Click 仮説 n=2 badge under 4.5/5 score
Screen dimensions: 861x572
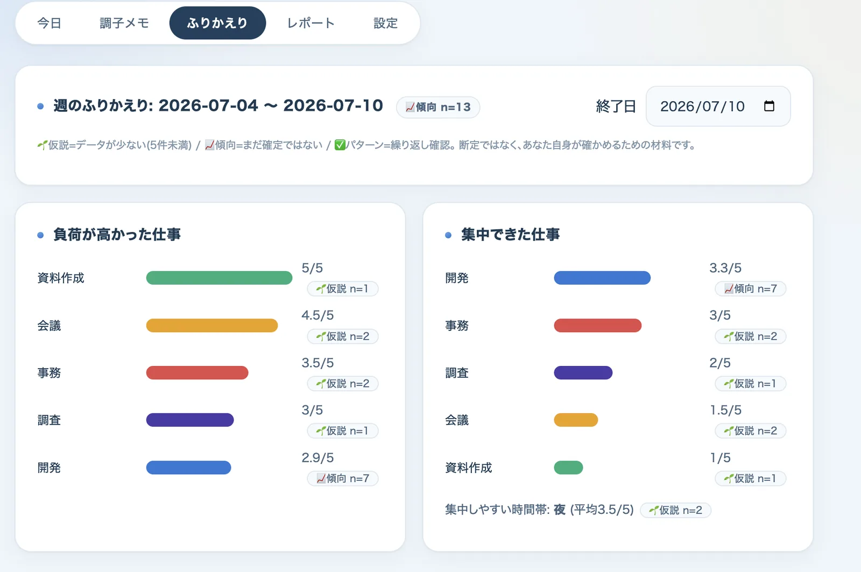[x=343, y=336]
